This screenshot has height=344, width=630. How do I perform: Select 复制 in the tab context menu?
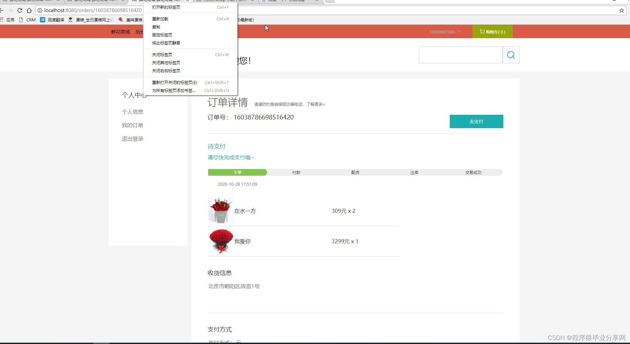[190, 27]
